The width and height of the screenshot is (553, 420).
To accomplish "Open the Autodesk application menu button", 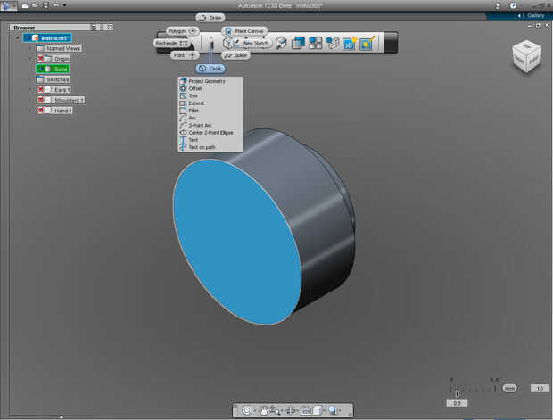I will 8,5.
